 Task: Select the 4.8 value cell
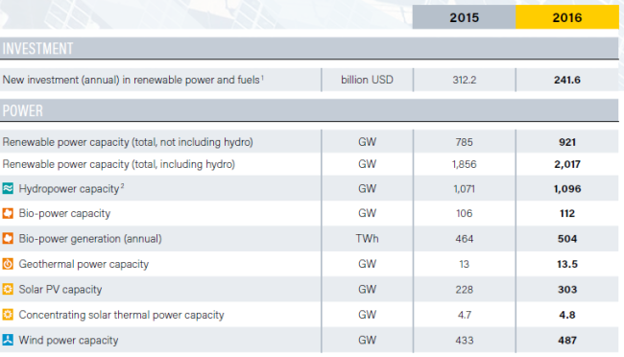[567, 315]
